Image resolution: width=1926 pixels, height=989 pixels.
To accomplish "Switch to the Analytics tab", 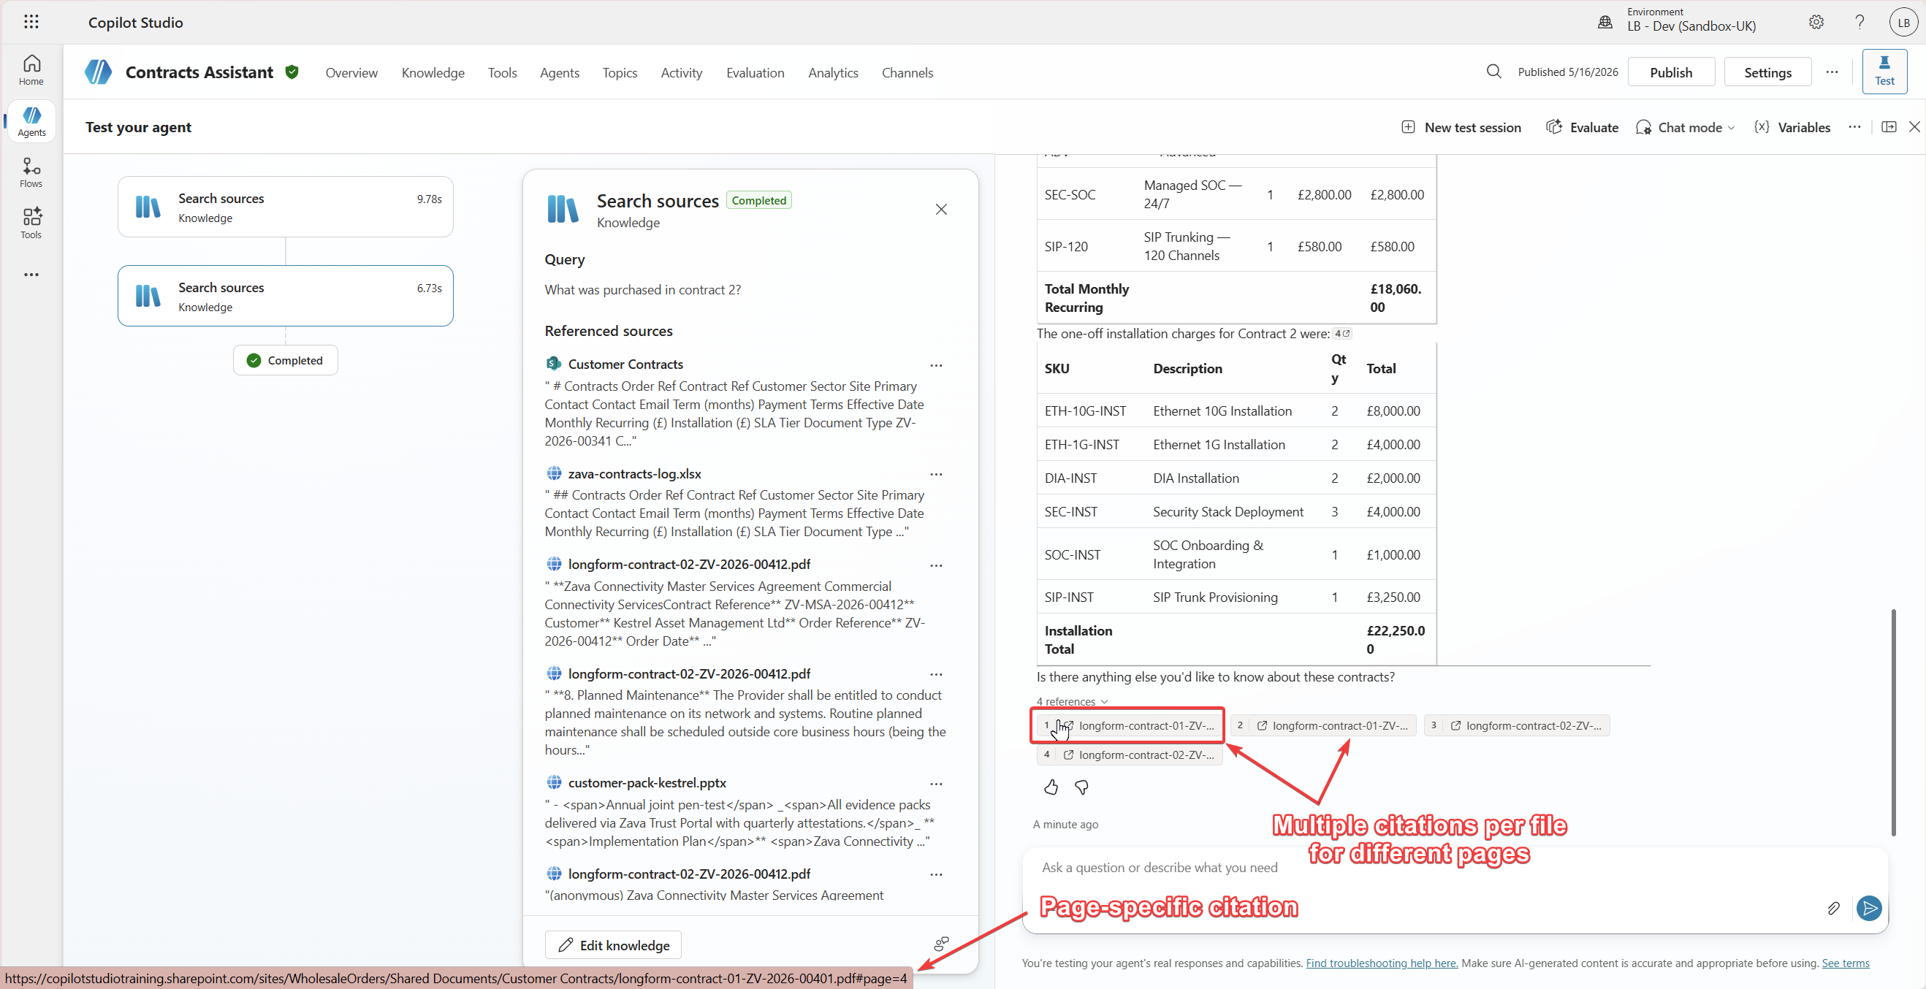I will (x=832, y=72).
